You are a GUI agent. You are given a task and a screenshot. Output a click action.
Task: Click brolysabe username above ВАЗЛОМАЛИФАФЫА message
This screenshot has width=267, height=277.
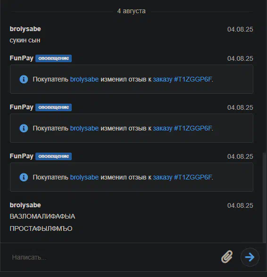[25, 205]
